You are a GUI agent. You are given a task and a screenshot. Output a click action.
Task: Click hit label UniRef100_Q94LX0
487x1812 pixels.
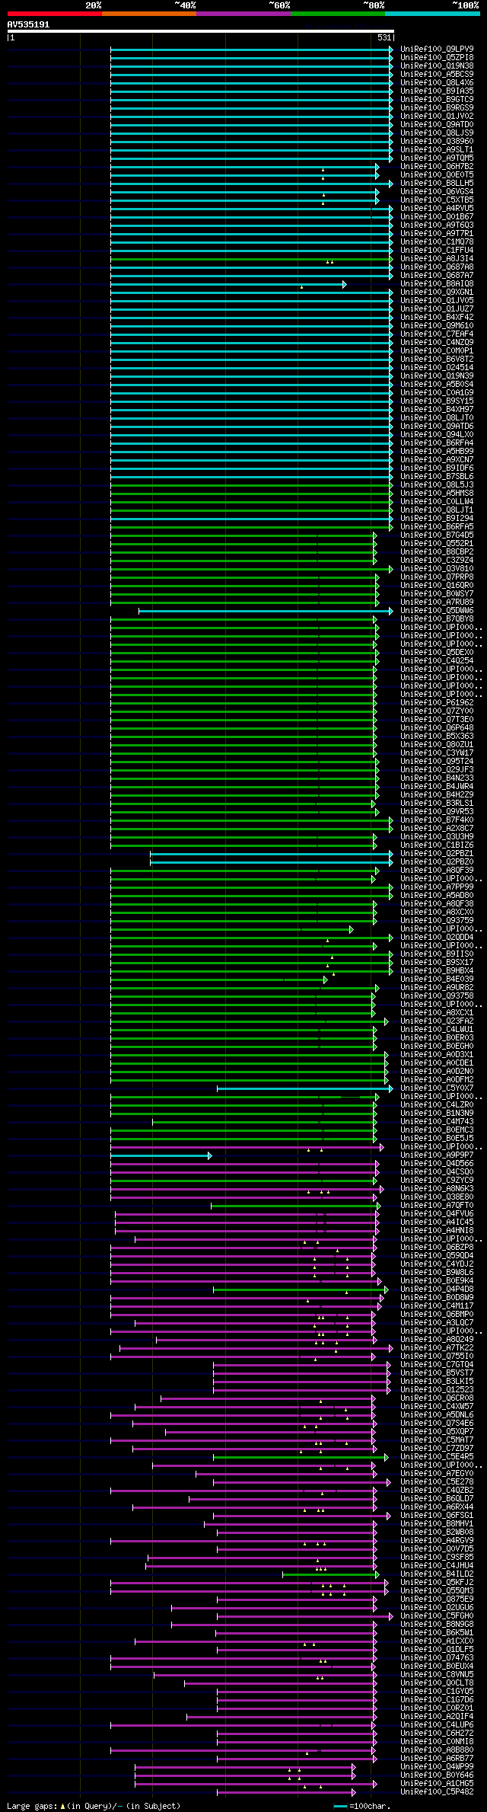pos(437,435)
